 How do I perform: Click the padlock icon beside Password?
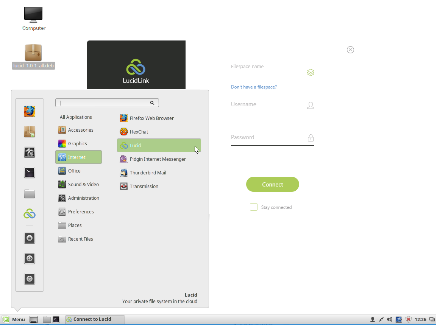pyautogui.click(x=311, y=138)
